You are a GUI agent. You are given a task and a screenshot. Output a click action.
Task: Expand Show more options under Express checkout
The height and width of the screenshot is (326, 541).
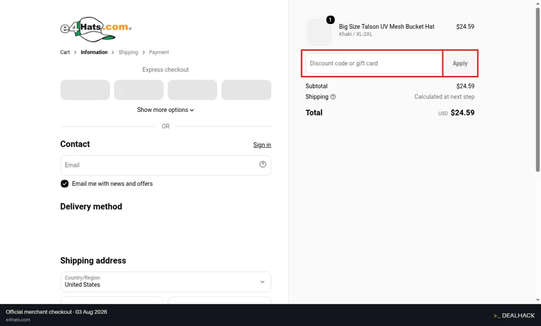tap(166, 110)
